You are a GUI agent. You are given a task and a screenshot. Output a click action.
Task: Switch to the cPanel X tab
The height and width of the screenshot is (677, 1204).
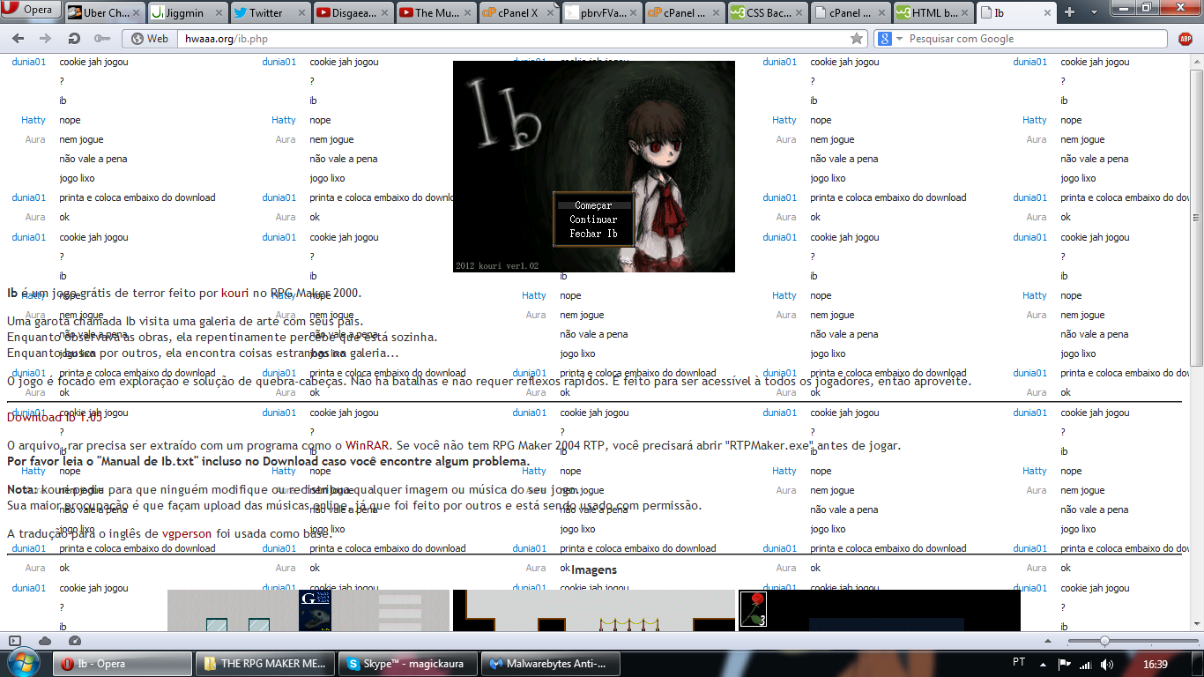tap(519, 12)
